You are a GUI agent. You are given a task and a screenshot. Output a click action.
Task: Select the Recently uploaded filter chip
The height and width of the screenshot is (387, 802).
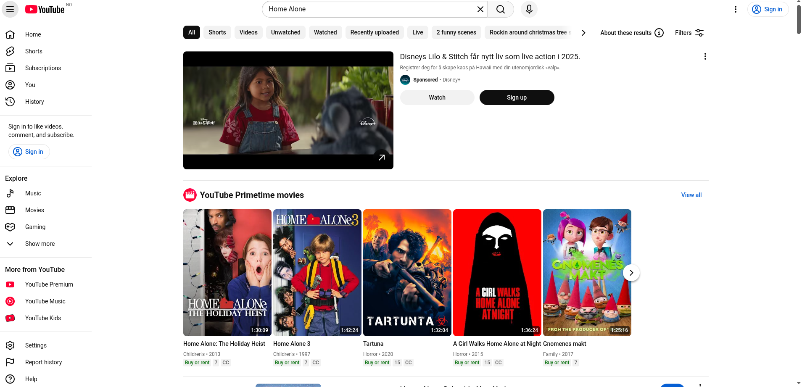[x=374, y=32]
